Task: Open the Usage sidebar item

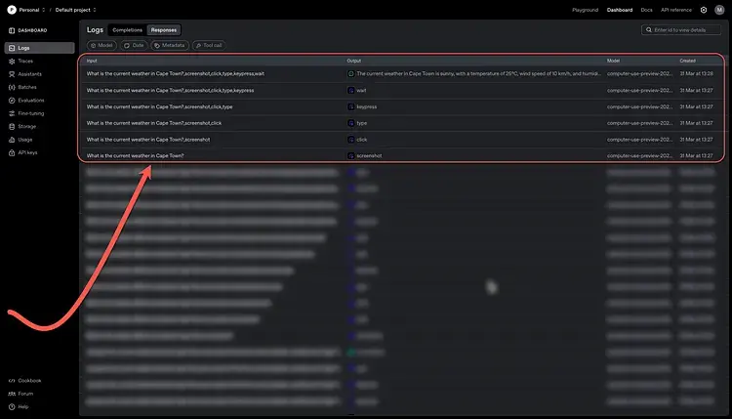Action: tap(25, 140)
